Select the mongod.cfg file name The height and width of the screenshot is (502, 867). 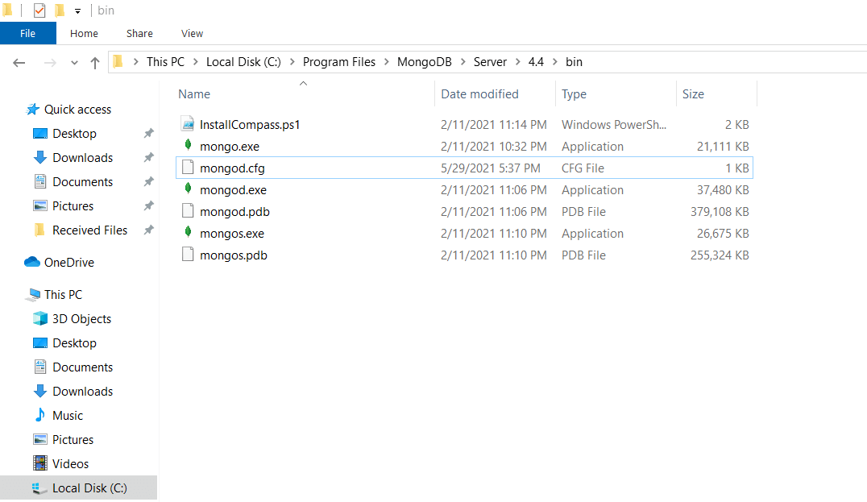(232, 168)
